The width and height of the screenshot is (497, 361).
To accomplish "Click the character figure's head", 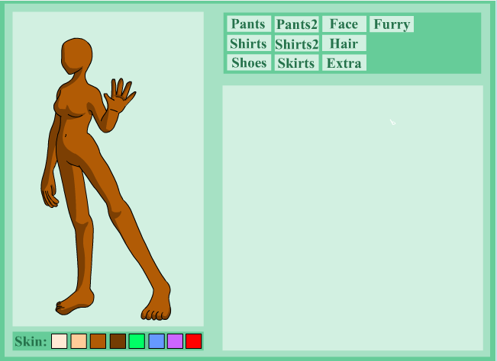I will click(76, 56).
